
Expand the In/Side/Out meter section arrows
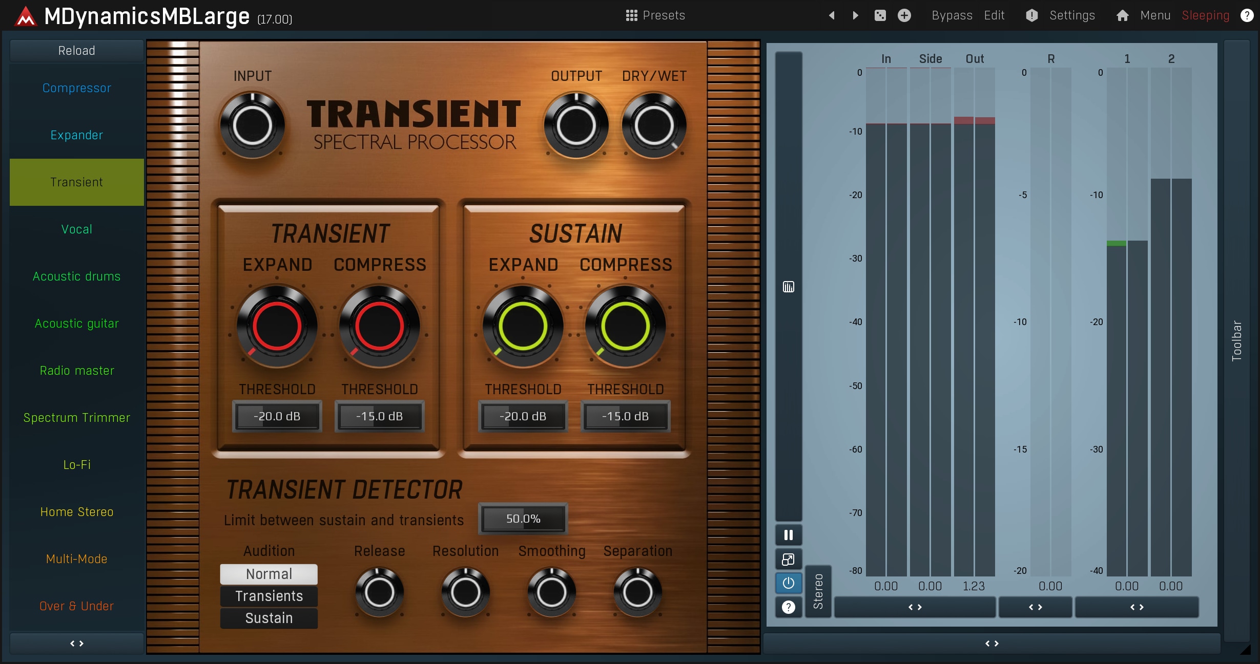[x=915, y=607]
